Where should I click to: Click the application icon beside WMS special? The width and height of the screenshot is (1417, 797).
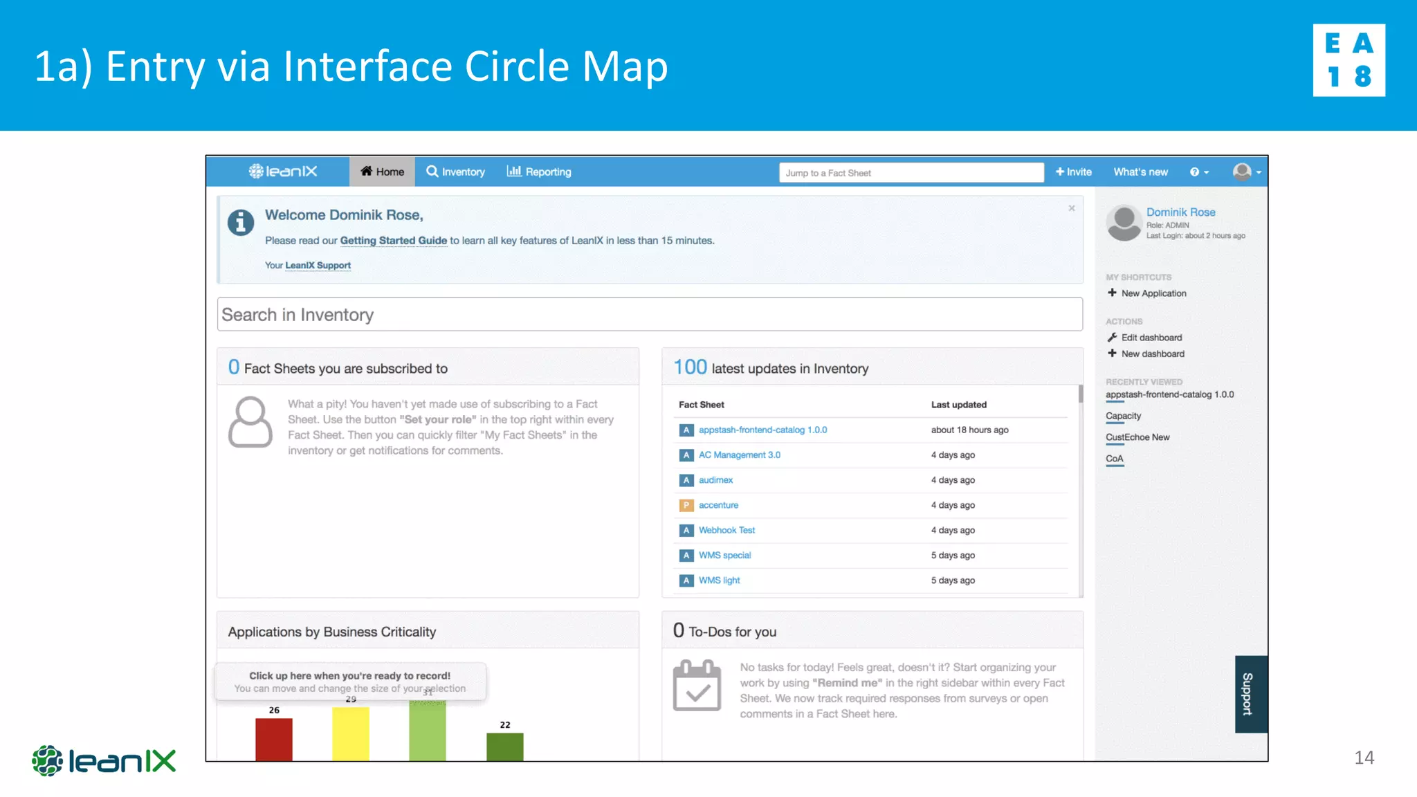686,556
